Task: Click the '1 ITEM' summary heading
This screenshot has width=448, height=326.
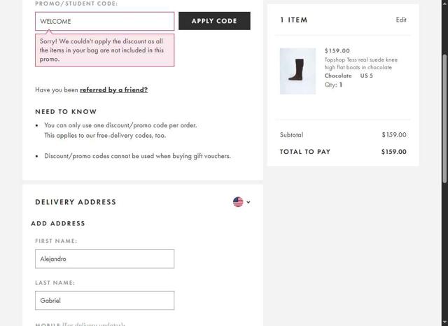Action: (x=294, y=20)
